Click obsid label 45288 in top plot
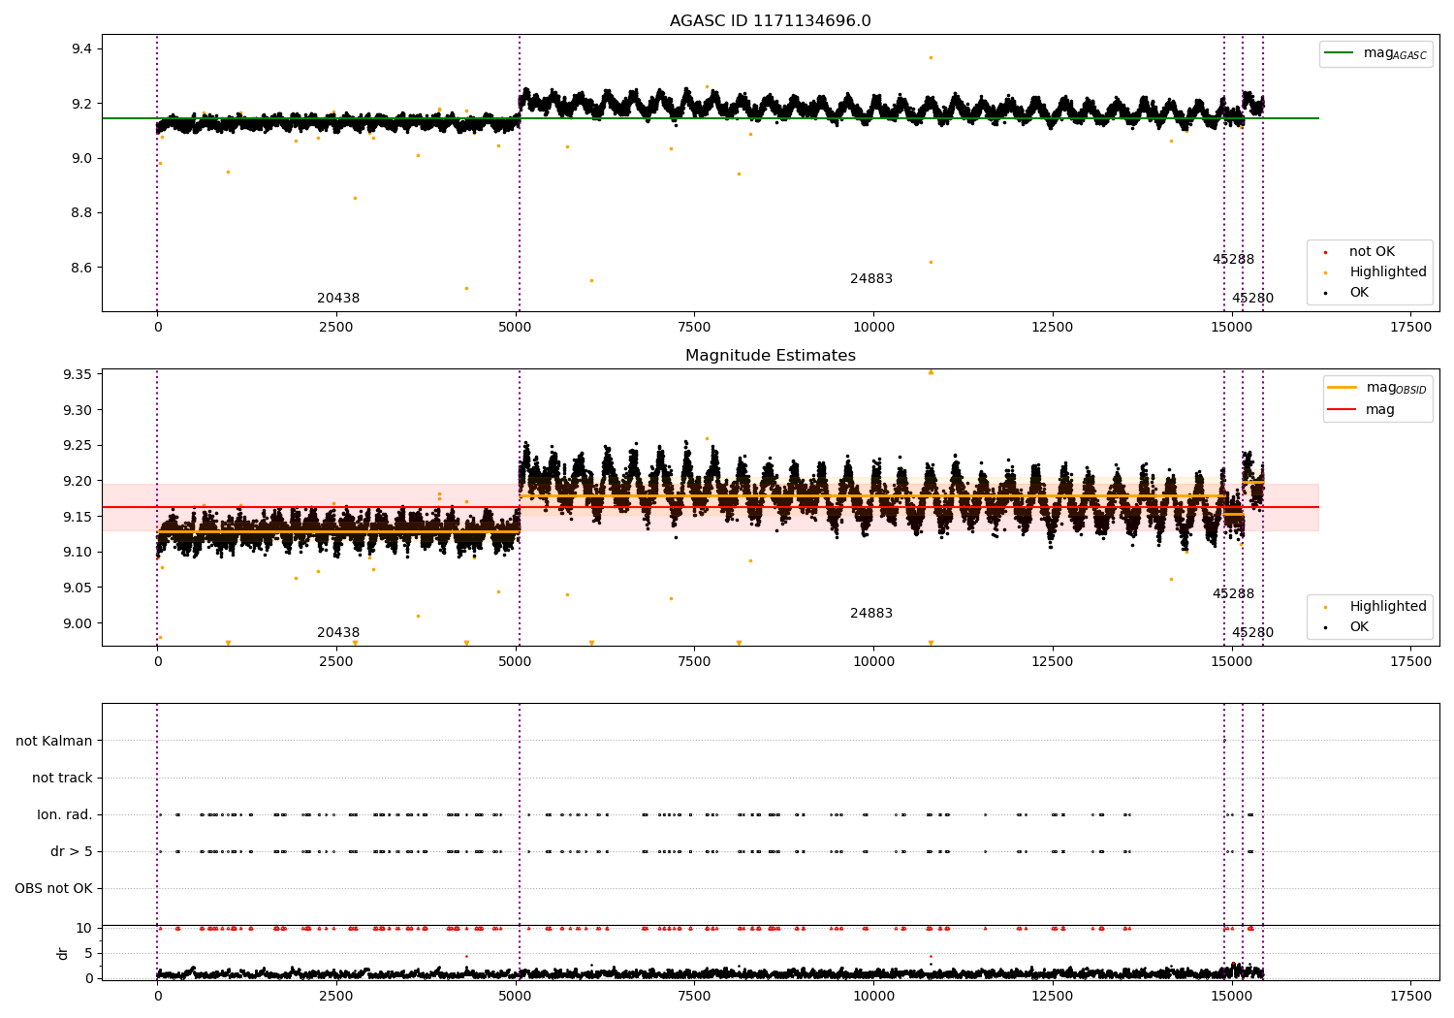This screenshot has height=1018, width=1454. (x=1233, y=260)
